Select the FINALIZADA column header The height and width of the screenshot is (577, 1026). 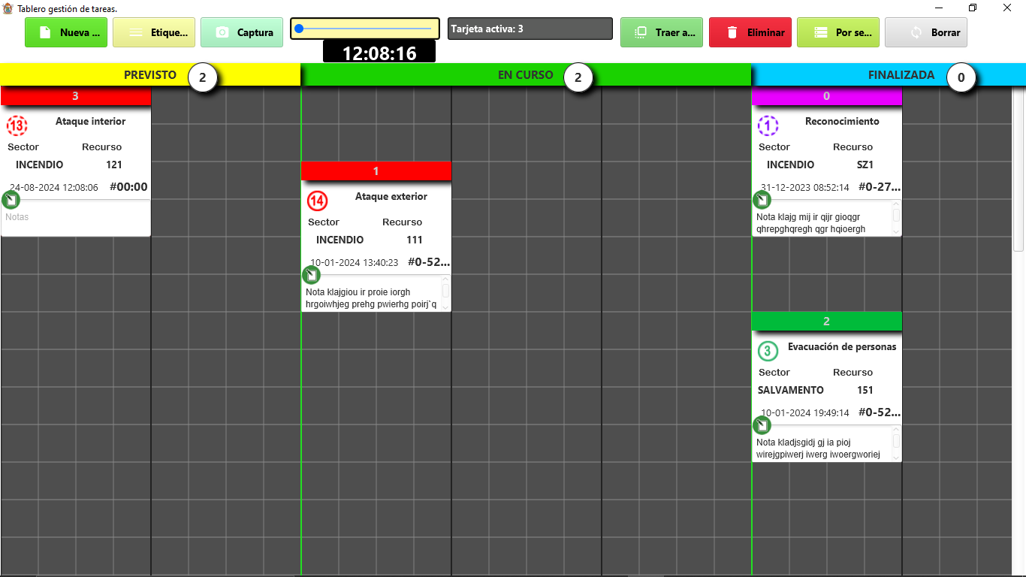[889, 75]
